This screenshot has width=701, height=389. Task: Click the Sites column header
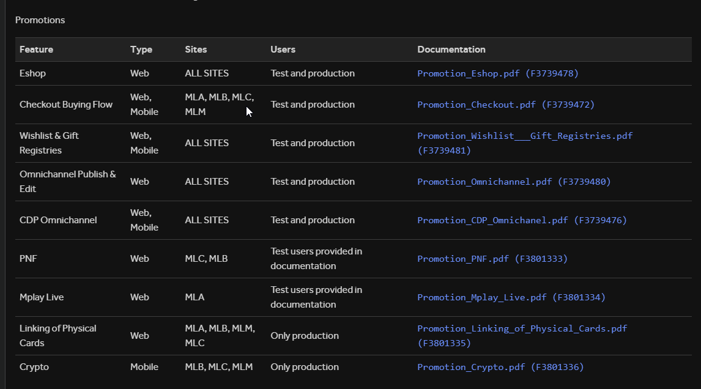click(x=196, y=50)
